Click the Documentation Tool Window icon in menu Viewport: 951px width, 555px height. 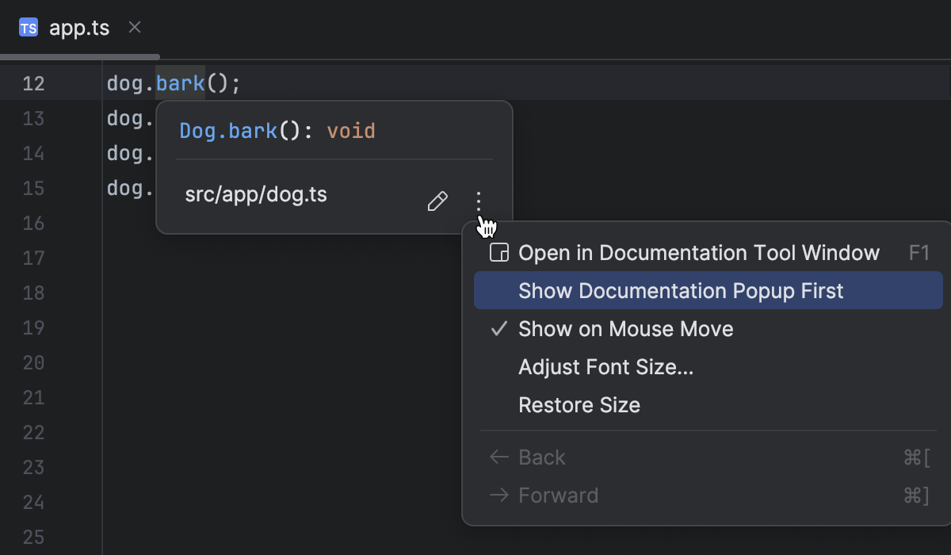(498, 252)
